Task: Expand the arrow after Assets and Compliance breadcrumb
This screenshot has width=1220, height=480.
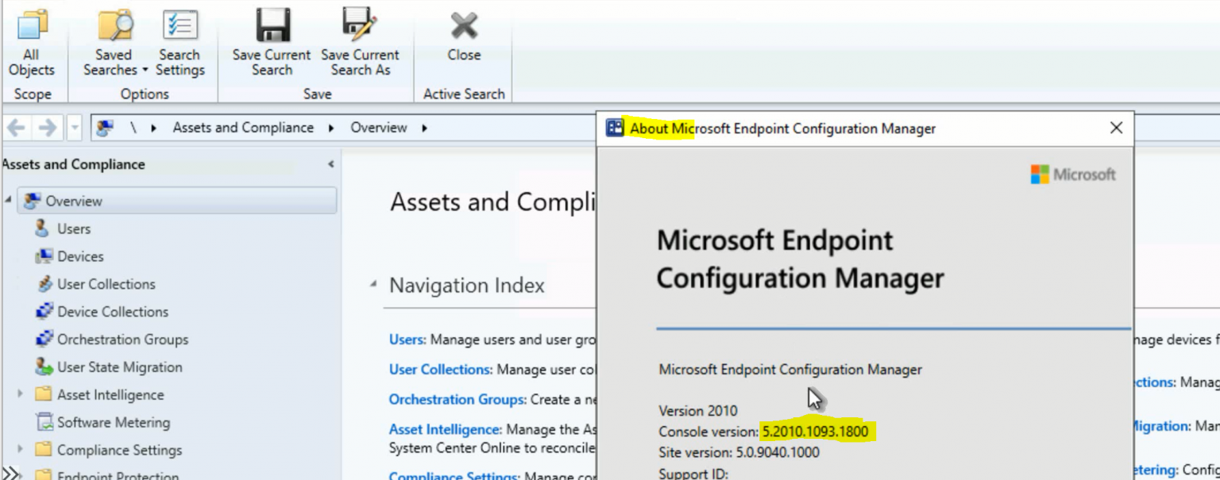Action: pos(330,128)
